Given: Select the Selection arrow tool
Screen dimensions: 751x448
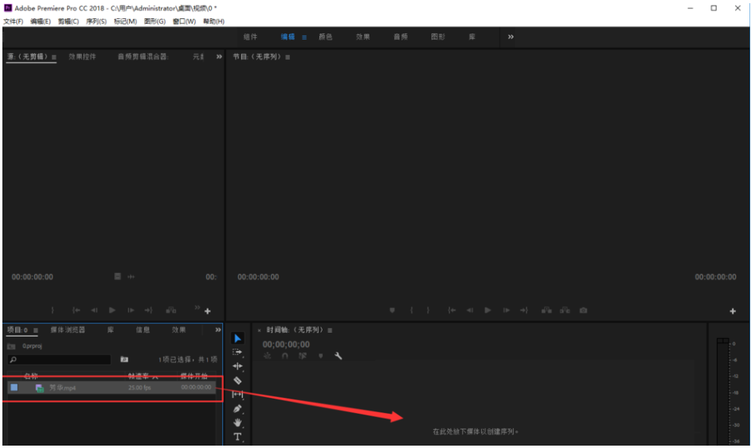Looking at the screenshot, I should click(x=237, y=338).
